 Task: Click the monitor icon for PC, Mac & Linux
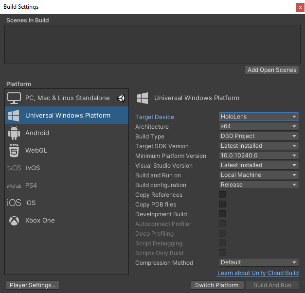coord(14,98)
